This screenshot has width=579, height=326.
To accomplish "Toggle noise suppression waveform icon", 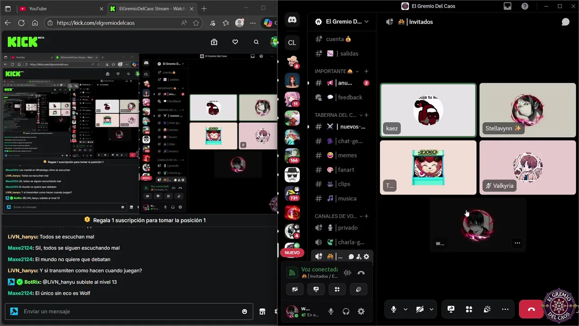I will click(x=347, y=273).
